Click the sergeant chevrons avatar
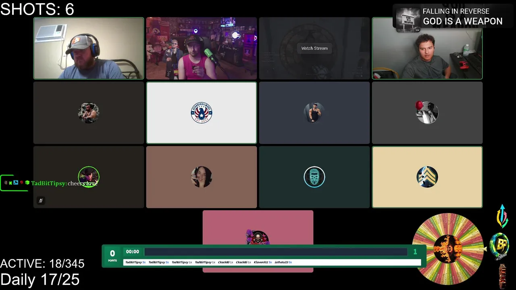The image size is (516, 290). 427,177
